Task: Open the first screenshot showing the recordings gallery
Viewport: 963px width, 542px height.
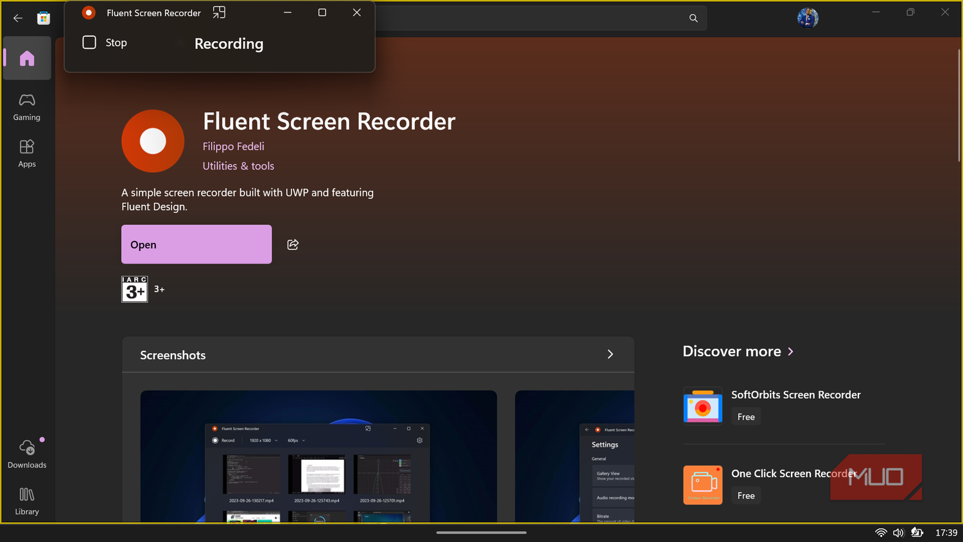Action: point(318,456)
